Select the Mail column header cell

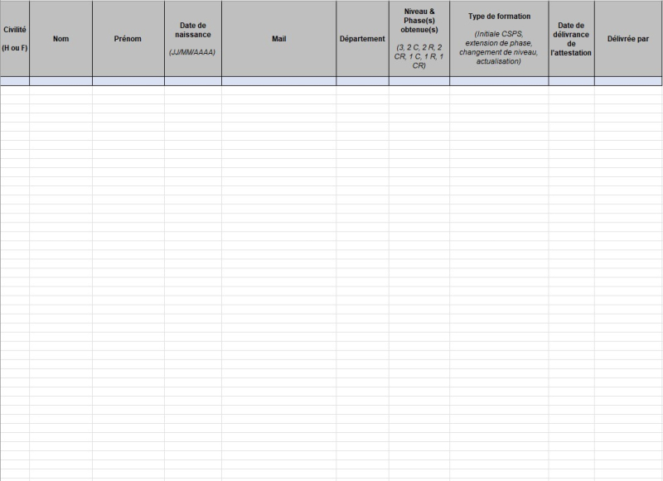(278, 38)
